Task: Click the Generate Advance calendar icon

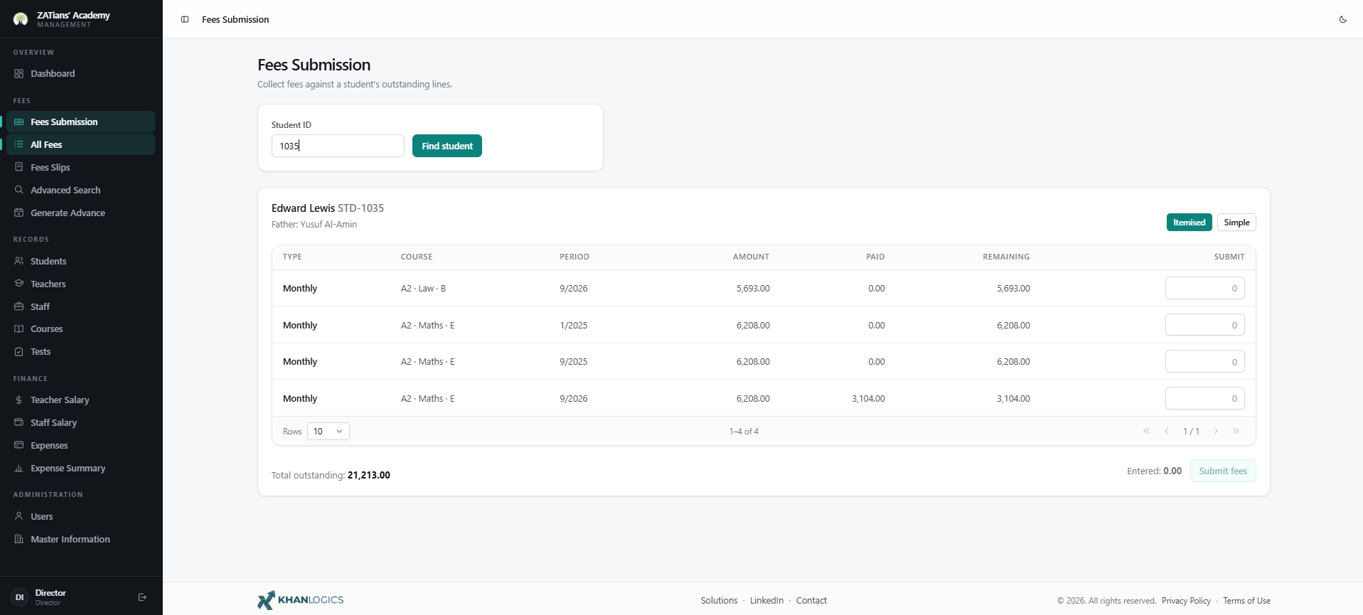Action: pos(19,213)
